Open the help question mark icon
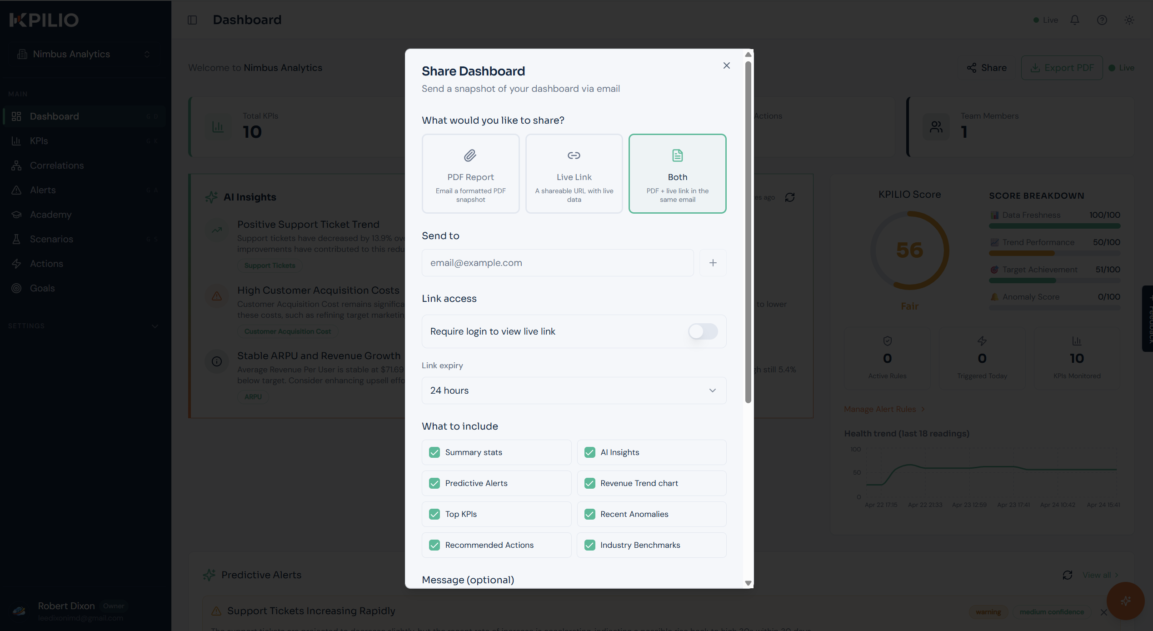Screen dimensions: 1153x631 [x=1102, y=20]
